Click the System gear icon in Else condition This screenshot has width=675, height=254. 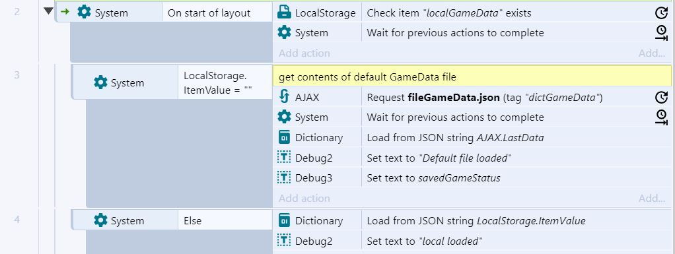100,220
